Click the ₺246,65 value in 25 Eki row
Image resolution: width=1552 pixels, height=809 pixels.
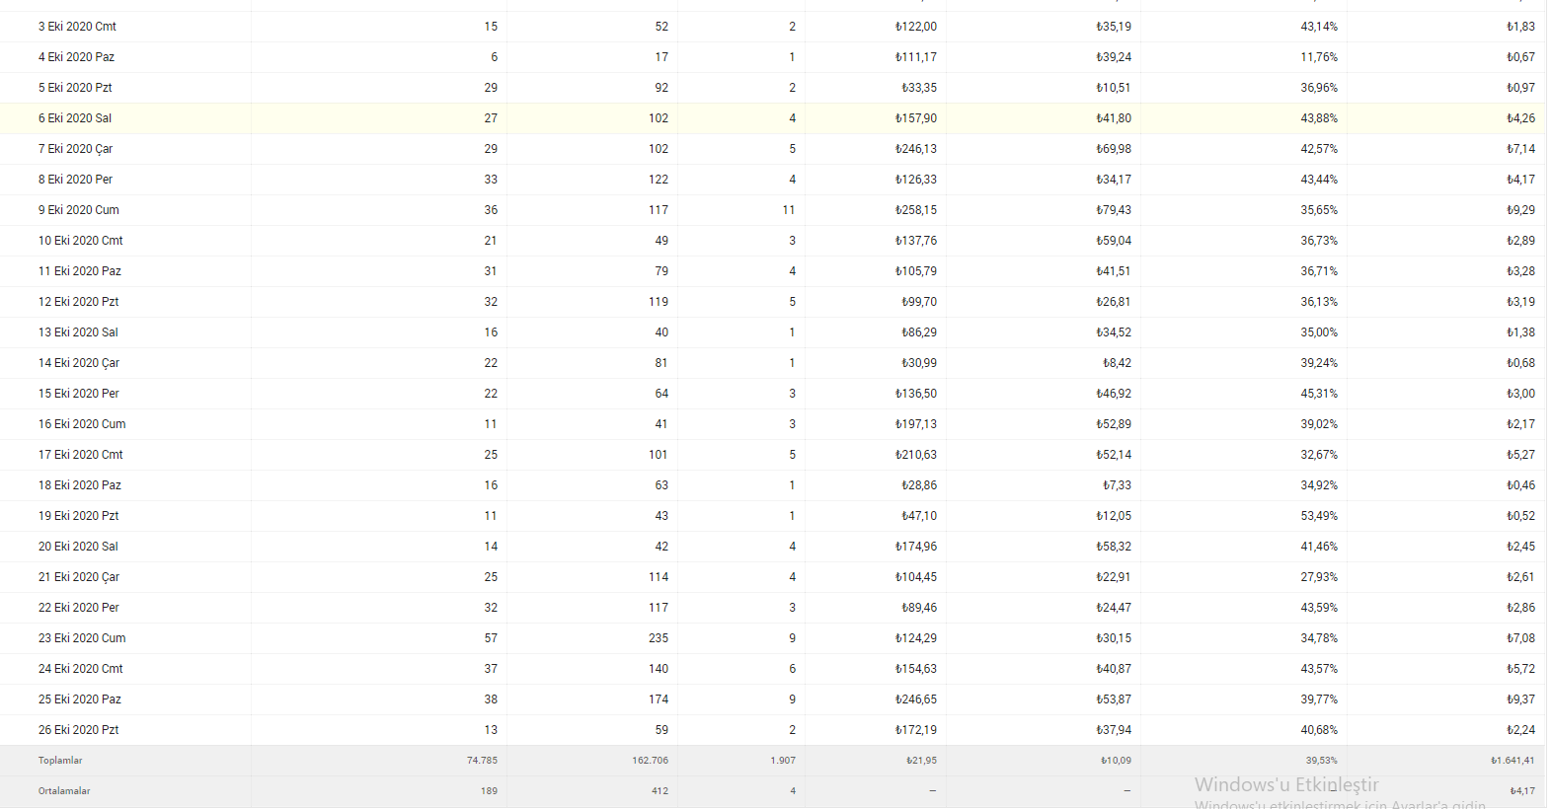pos(916,699)
